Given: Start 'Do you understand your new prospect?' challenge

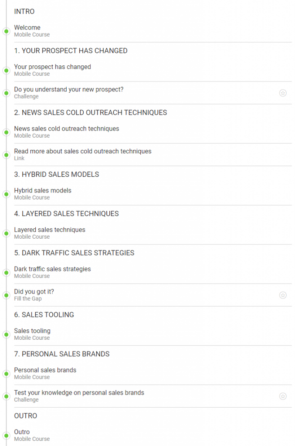Looking at the screenshot, I should [68, 89].
